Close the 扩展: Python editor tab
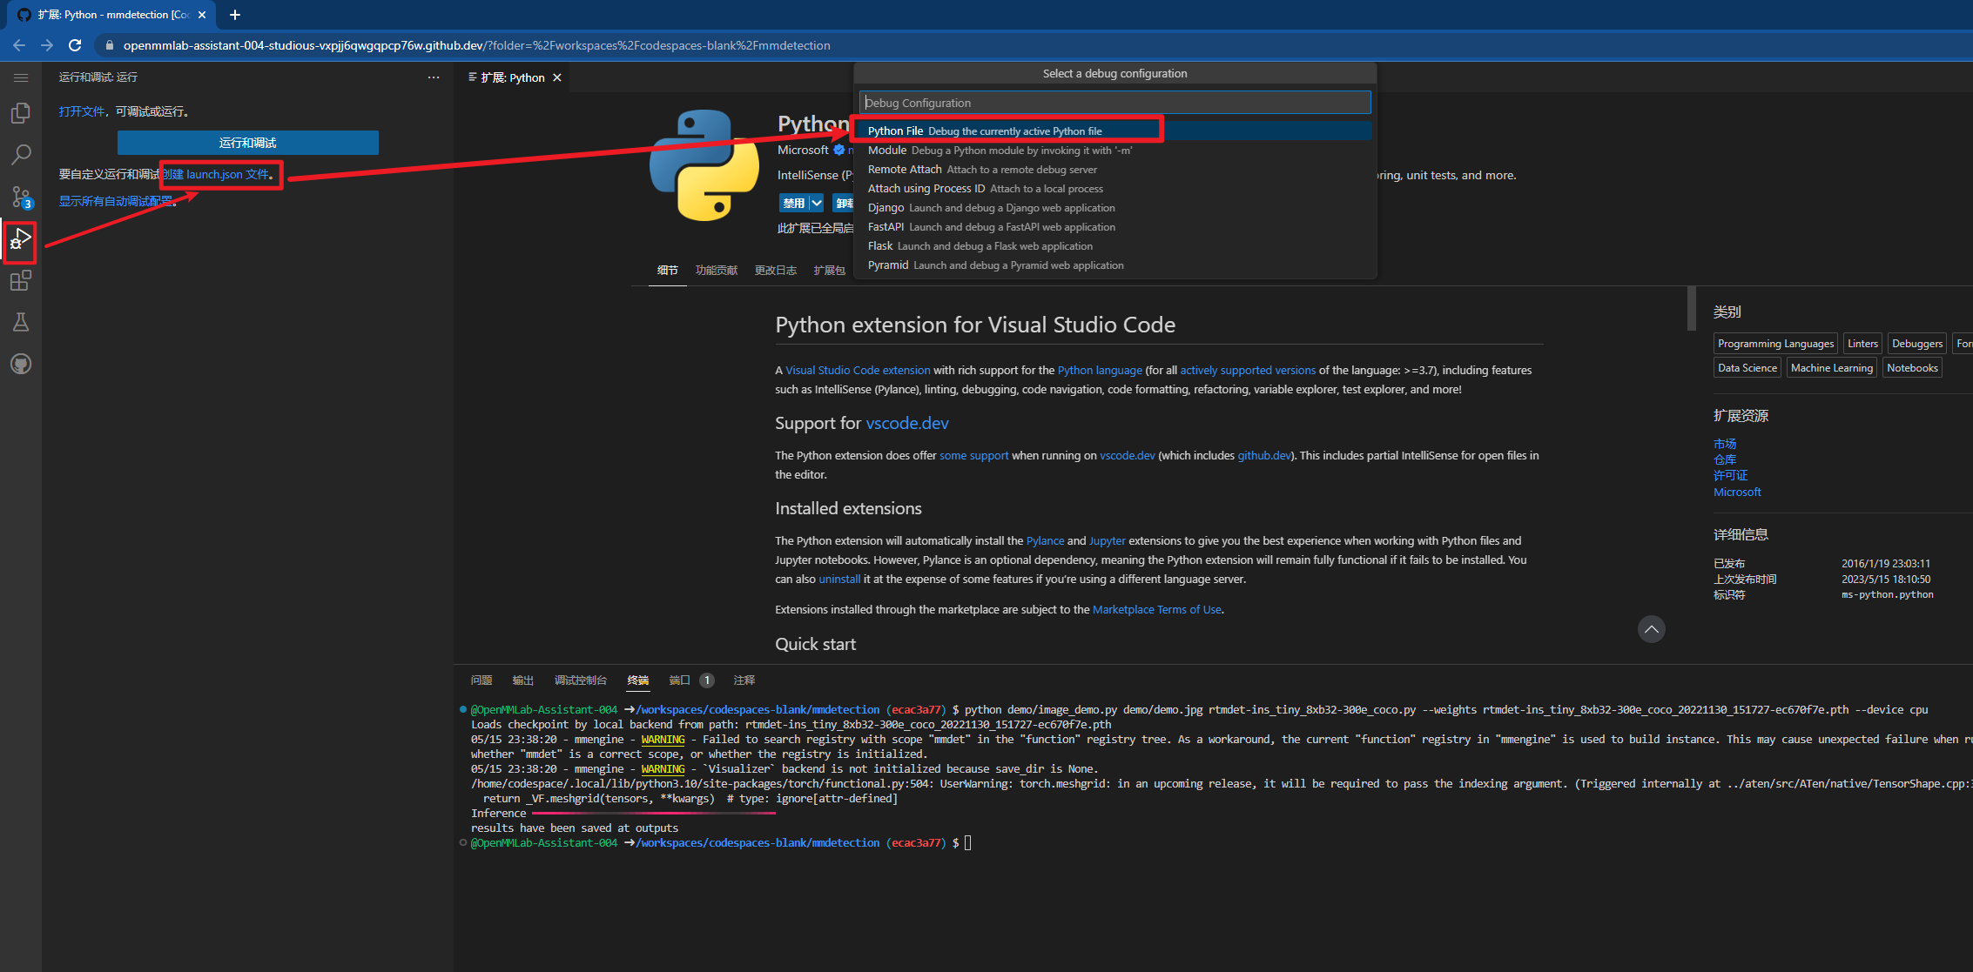 pos(557,77)
